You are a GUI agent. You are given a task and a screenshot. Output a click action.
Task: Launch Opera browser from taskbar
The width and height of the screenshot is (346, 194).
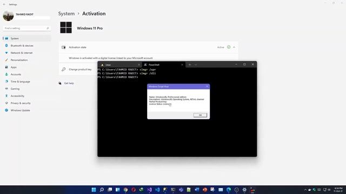(134, 190)
